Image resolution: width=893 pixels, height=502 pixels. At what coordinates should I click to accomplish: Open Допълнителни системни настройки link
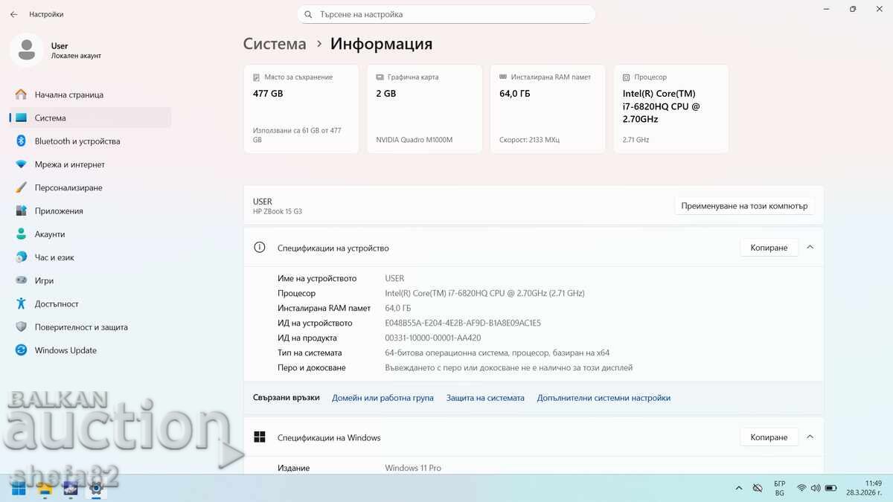604,398
